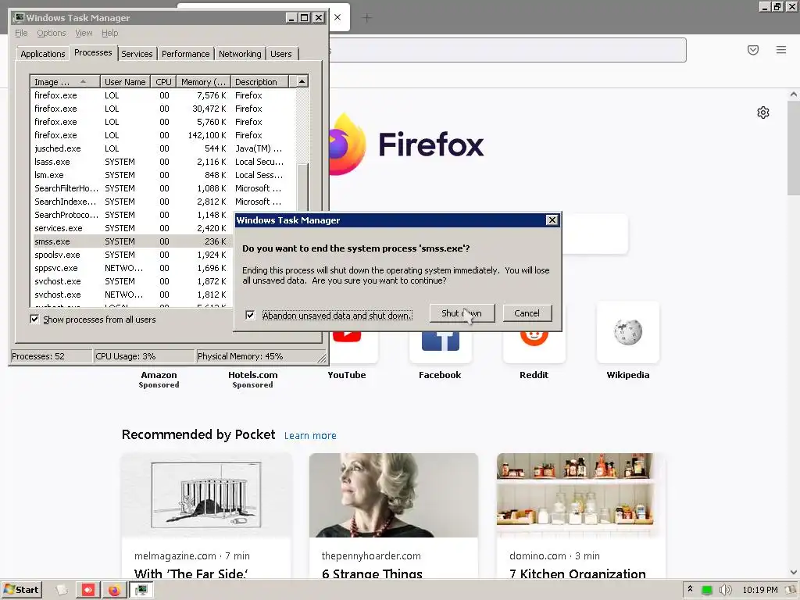
Task: Select firefox.exe using 142,100 K memory
Action: (163, 135)
